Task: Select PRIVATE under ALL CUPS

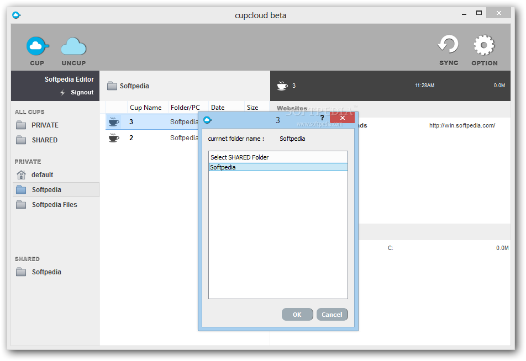Action: click(x=45, y=125)
